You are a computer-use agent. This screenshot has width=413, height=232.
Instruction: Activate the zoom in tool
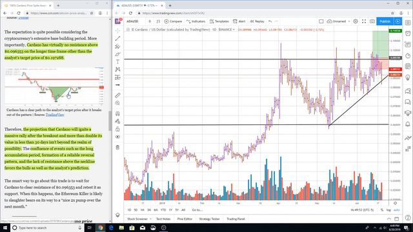point(117,103)
